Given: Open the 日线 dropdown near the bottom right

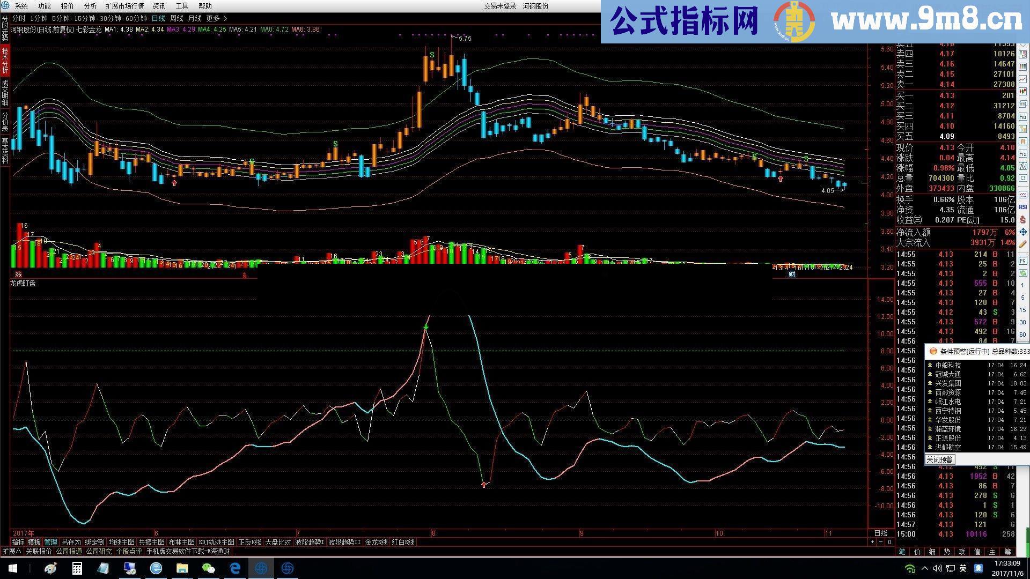Looking at the screenshot, I should click(881, 533).
